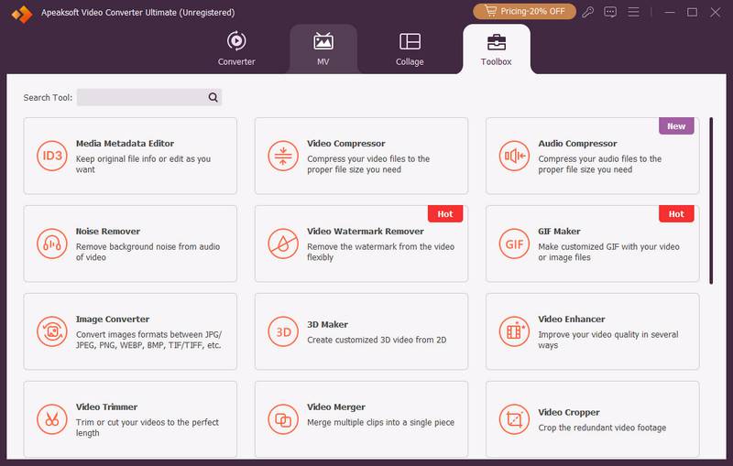This screenshot has height=466, width=733.
Task: Click the Video Merger title text
Action: (x=336, y=406)
